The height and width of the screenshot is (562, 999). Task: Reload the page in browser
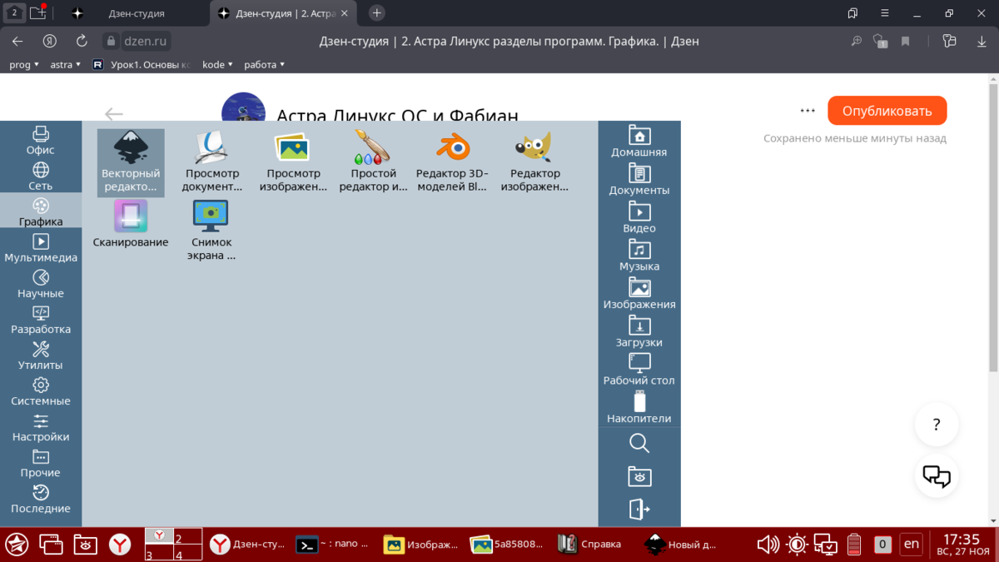tap(82, 41)
